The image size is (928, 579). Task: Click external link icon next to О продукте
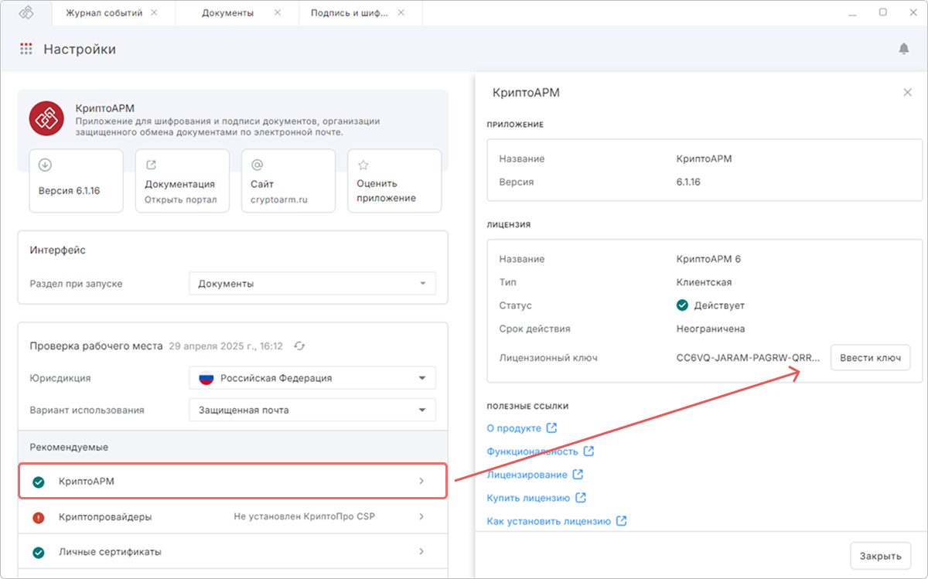[x=551, y=427]
